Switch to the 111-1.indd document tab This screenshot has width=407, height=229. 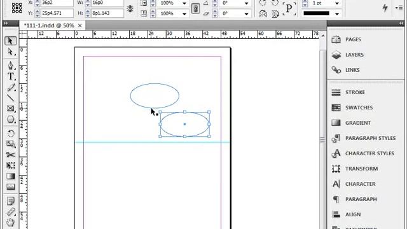tap(49, 25)
